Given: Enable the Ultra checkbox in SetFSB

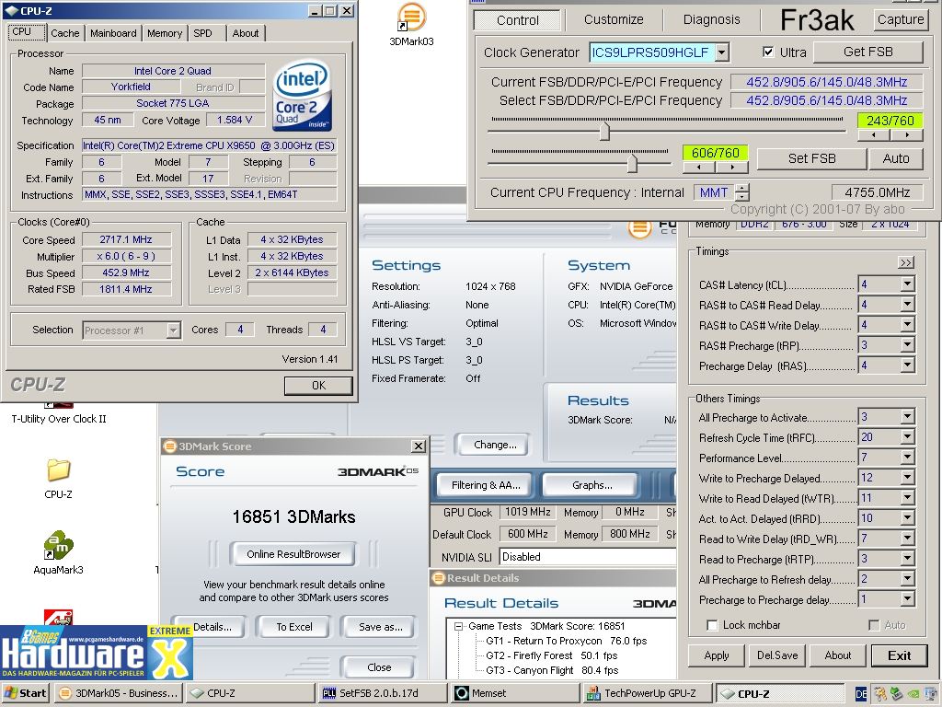Looking at the screenshot, I should click(x=768, y=52).
